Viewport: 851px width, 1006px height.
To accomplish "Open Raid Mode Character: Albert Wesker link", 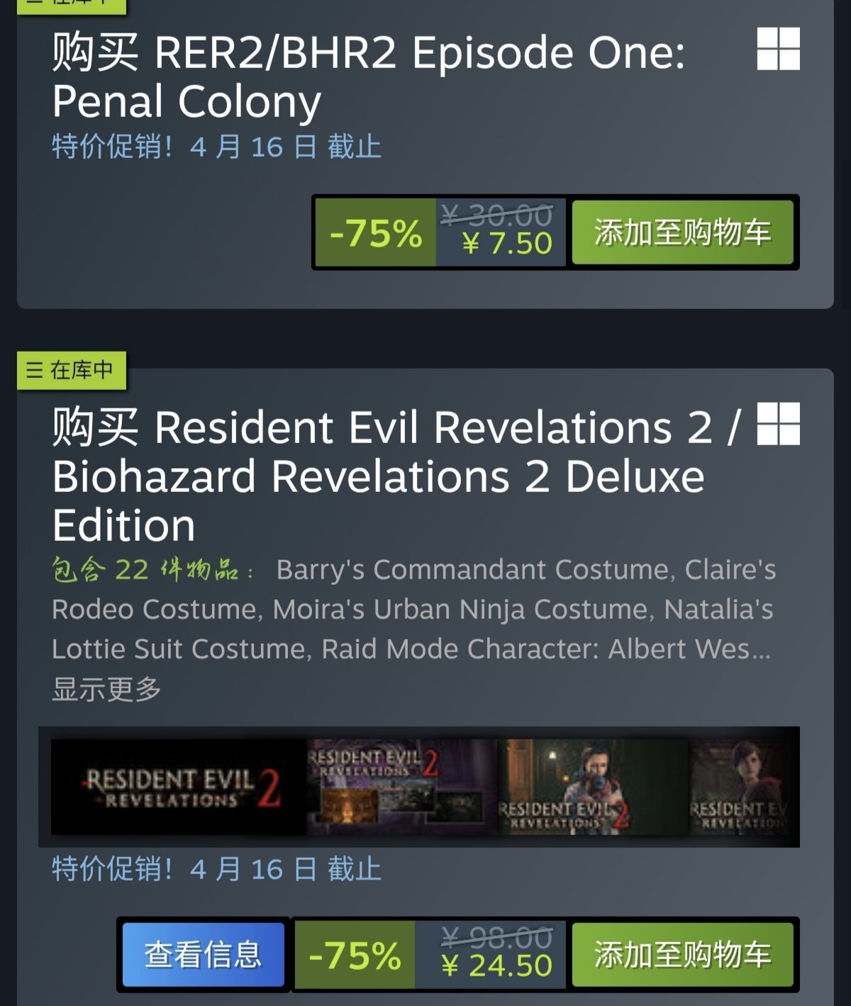I will (546, 649).
